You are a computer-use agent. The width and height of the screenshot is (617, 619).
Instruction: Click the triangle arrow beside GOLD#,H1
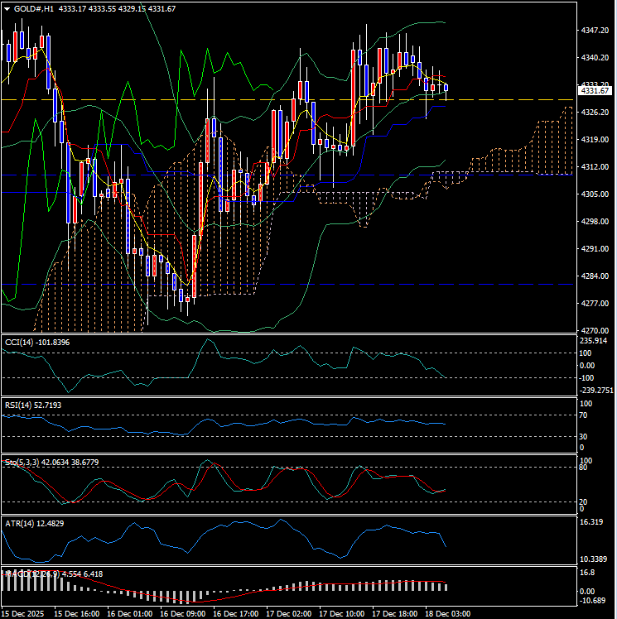tap(7, 8)
